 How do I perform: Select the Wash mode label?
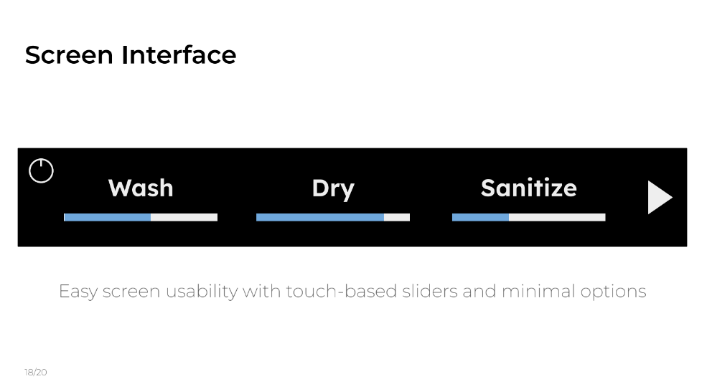(141, 188)
